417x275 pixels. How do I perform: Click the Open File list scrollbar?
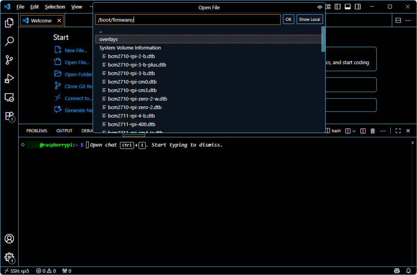click(323, 39)
